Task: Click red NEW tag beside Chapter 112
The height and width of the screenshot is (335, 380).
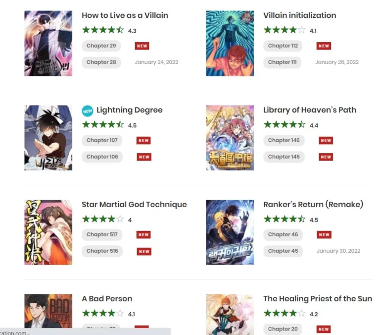Action: (x=324, y=46)
